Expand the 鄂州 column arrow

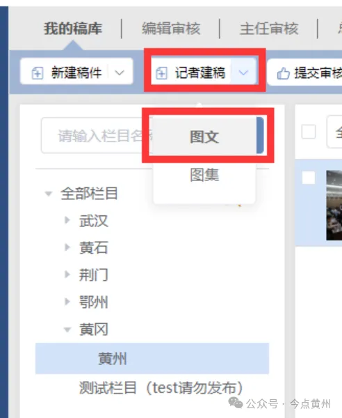(x=67, y=302)
